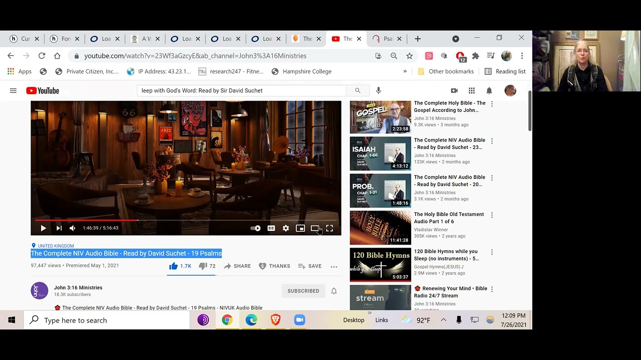Open YouTube notifications bell
Viewport: 641px width, 360px height.
click(489, 90)
